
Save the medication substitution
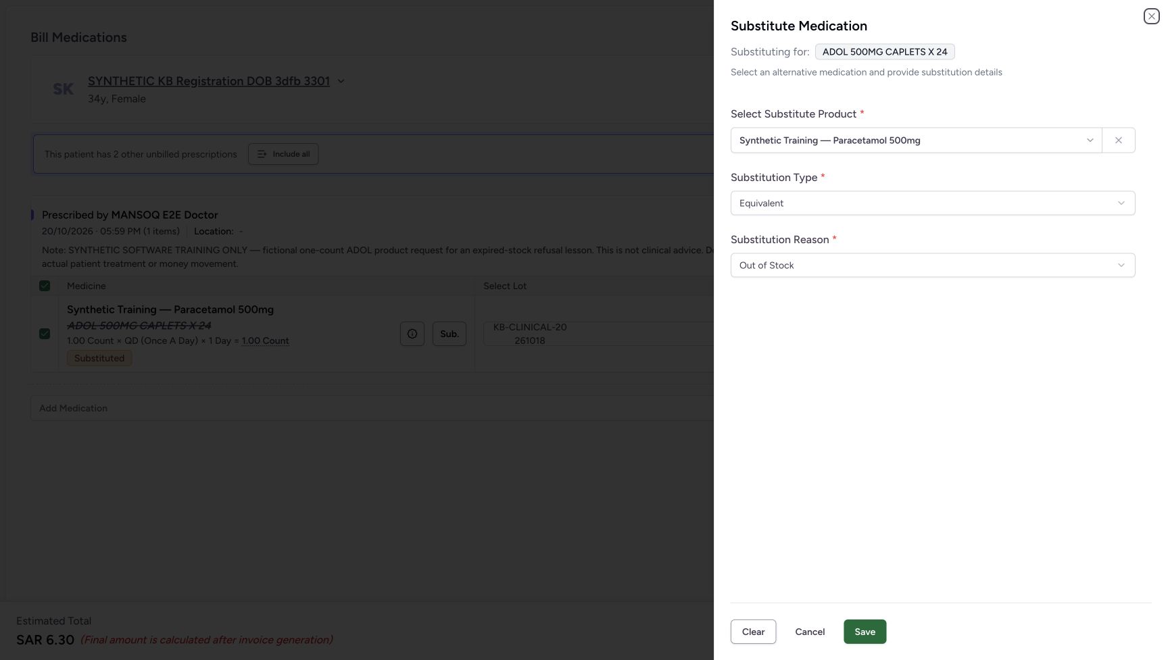(865, 632)
